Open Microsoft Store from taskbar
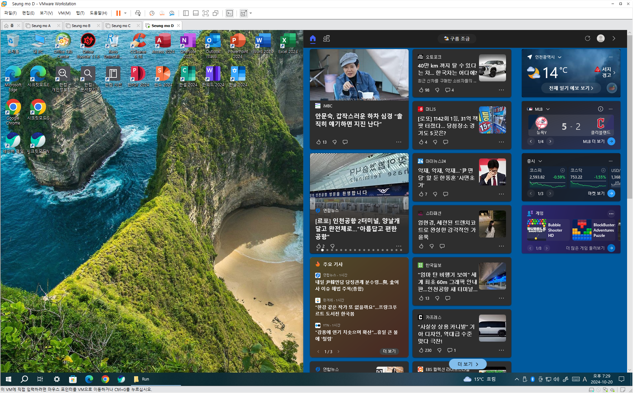The width and height of the screenshot is (633, 393). tap(73, 379)
